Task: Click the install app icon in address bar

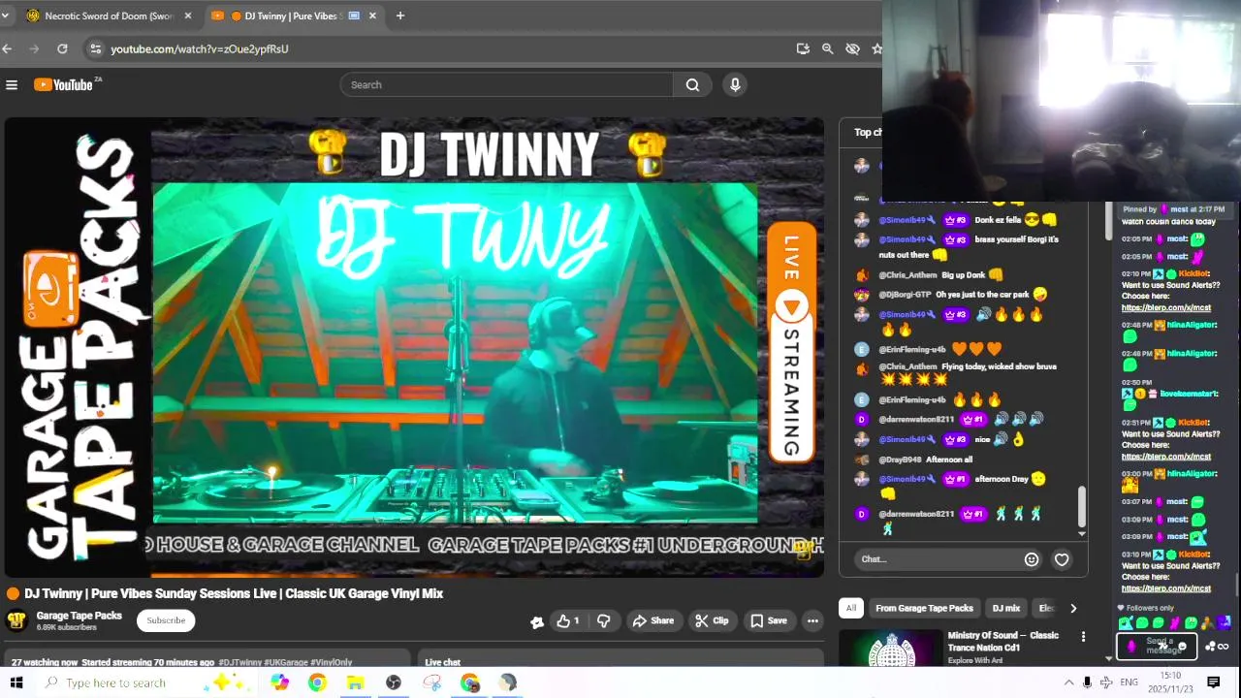Action: [x=803, y=48]
